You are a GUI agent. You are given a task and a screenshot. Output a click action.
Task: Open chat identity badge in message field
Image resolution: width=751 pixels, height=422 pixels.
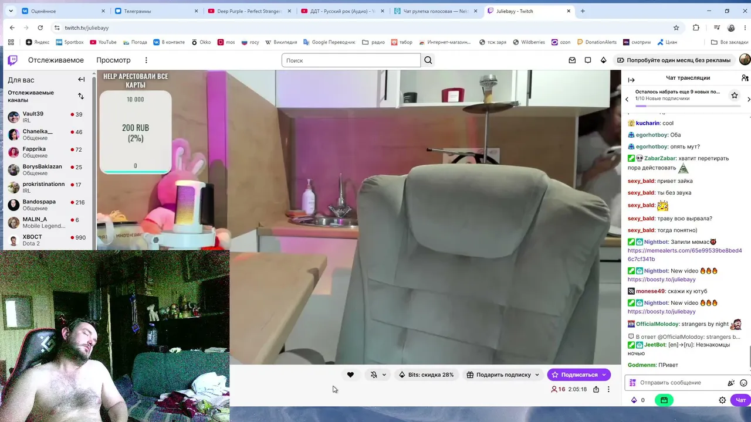(x=632, y=383)
